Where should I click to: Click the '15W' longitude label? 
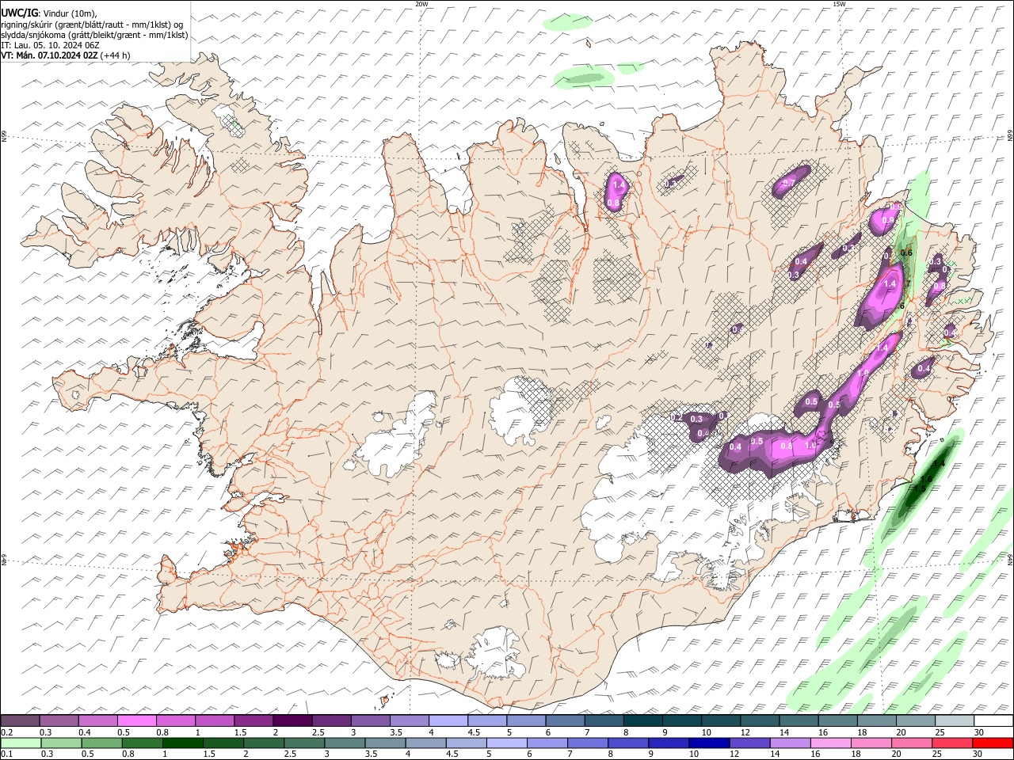pyautogui.click(x=839, y=4)
